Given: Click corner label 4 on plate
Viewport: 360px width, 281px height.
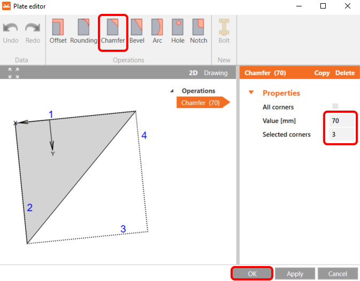Looking at the screenshot, I should pos(144,135).
